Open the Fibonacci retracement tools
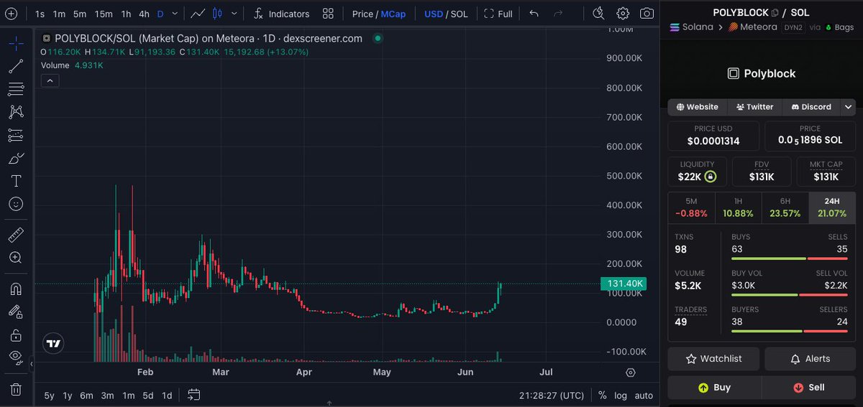The image size is (863, 407). tap(16, 89)
